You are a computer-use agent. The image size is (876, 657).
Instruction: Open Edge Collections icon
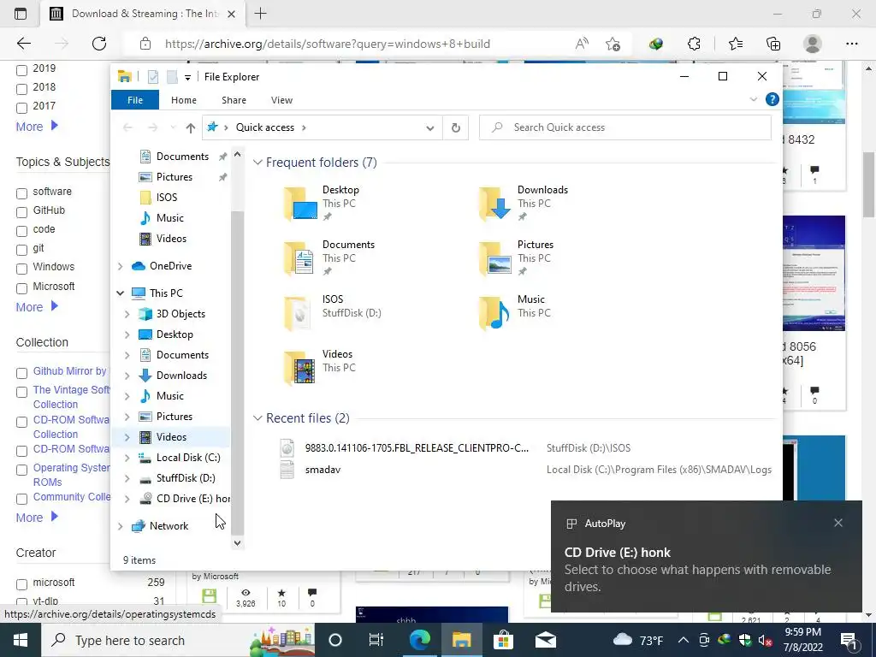tap(773, 44)
